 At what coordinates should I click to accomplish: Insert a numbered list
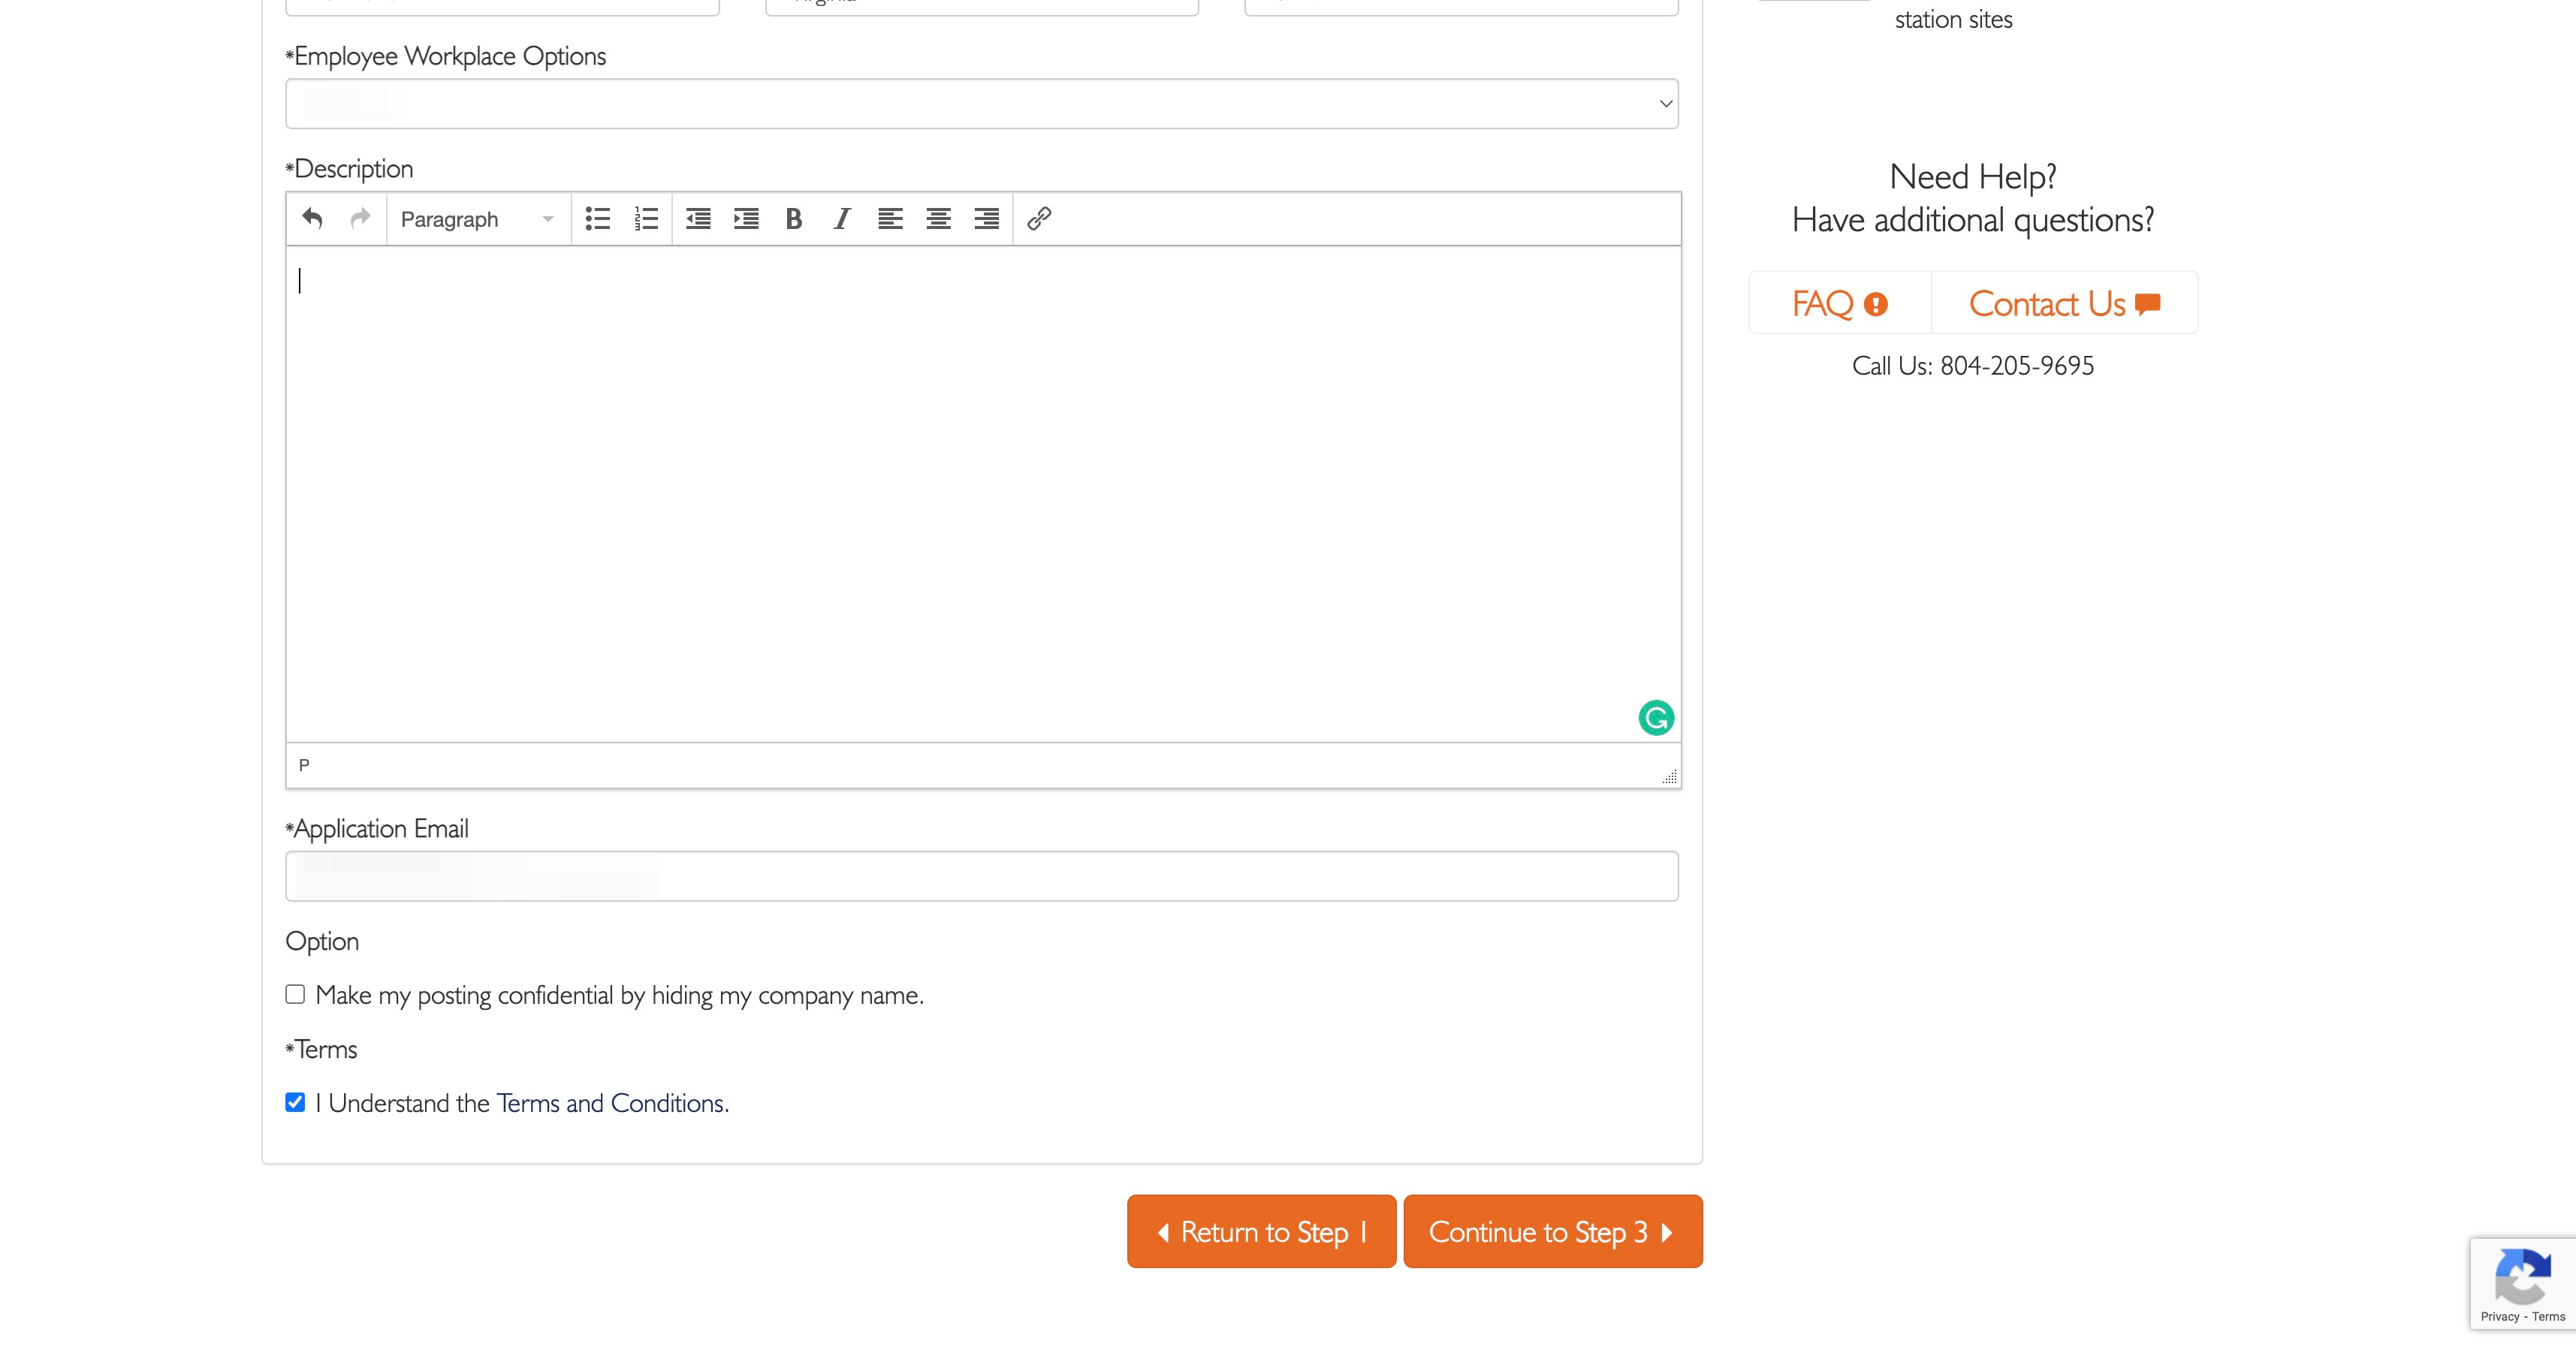coord(646,219)
